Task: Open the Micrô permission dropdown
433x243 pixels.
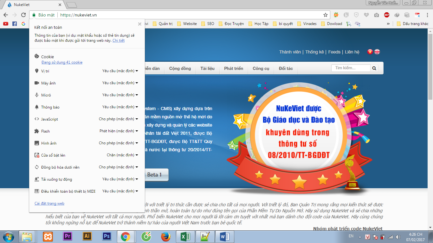Action: (x=120, y=95)
